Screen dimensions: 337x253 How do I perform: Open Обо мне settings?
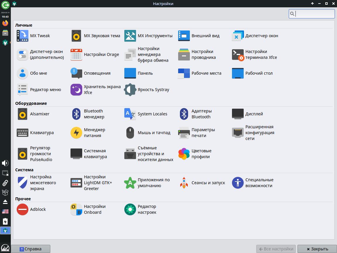tap(32, 73)
